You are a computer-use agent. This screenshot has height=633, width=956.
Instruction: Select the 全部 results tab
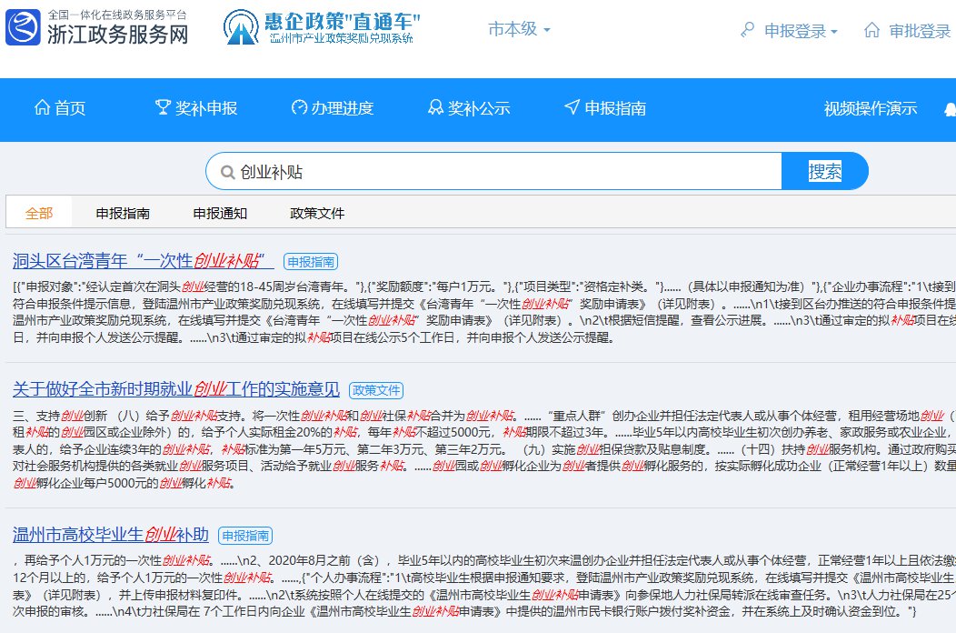39,214
